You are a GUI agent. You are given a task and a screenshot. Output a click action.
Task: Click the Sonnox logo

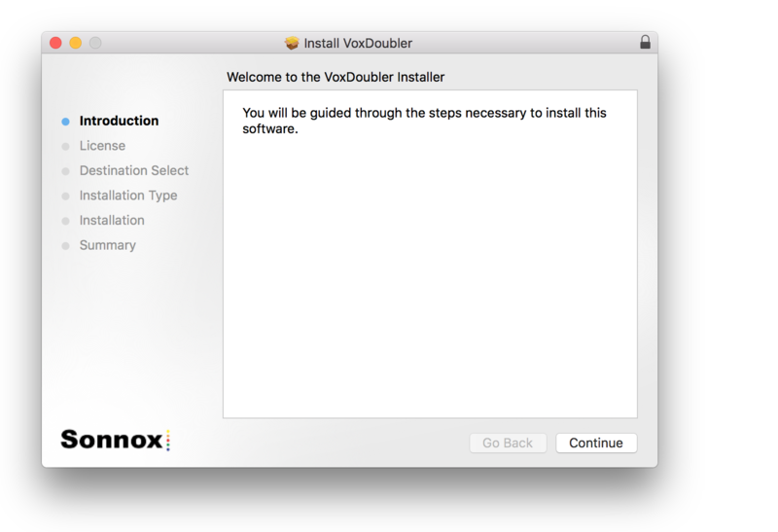pos(116,440)
